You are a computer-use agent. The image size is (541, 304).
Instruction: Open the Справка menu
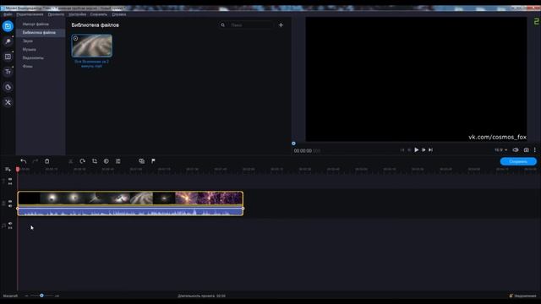pyautogui.click(x=118, y=14)
